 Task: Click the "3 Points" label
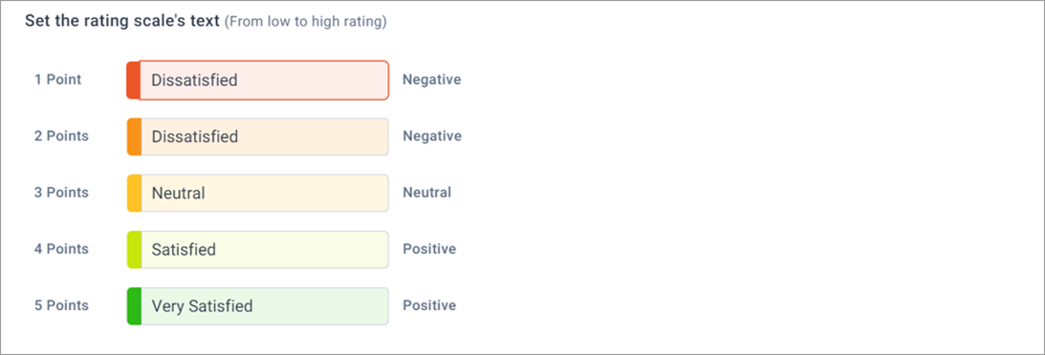[61, 193]
